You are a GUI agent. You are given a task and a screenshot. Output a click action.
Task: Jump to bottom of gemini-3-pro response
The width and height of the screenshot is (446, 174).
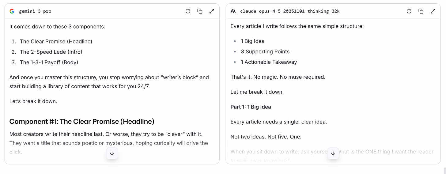pyautogui.click(x=112, y=153)
